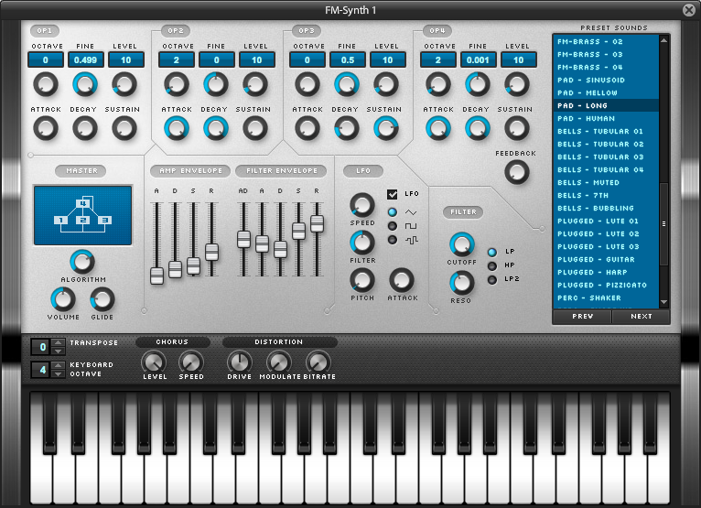The image size is (701, 508).
Task: Close the FM-Synth 1 window
Action: [689, 10]
